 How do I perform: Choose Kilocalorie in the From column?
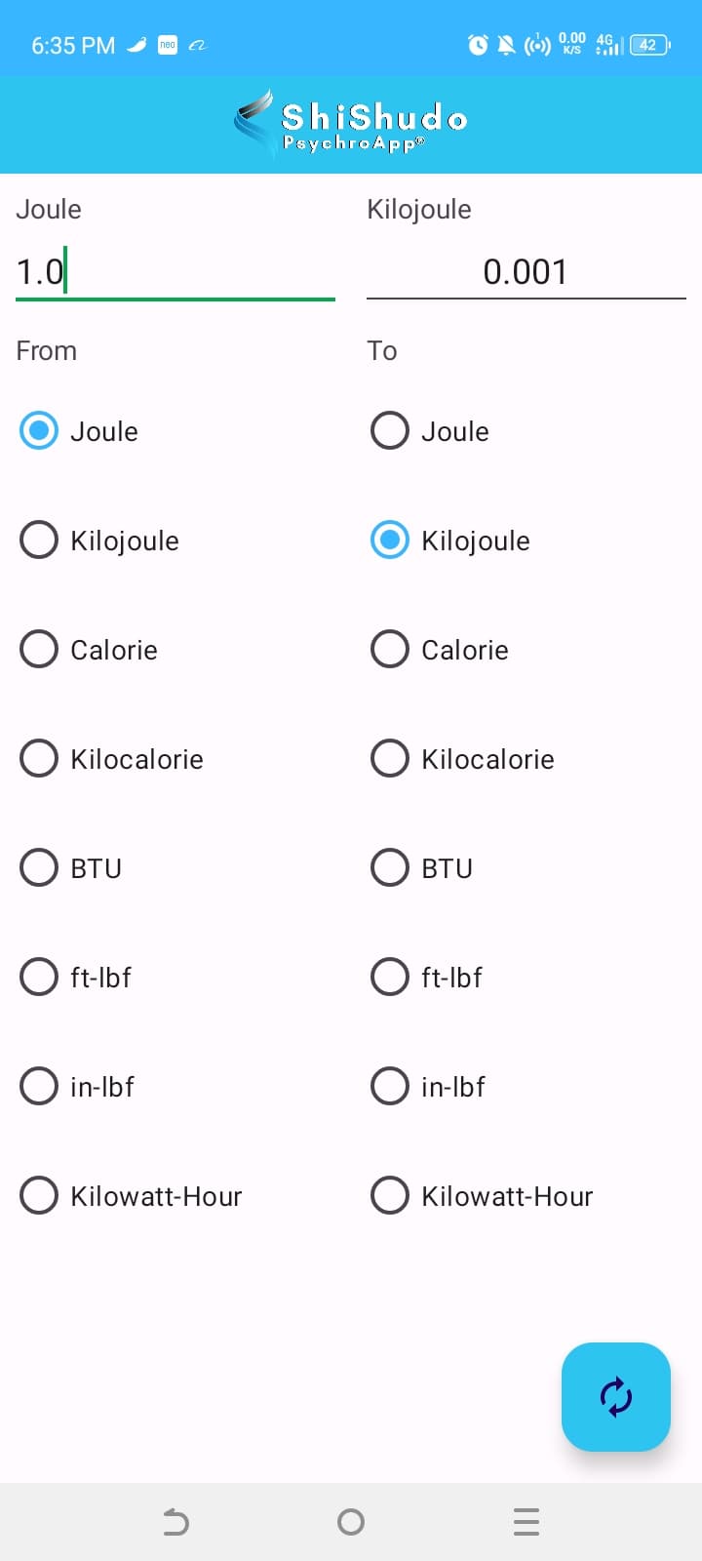point(39,758)
